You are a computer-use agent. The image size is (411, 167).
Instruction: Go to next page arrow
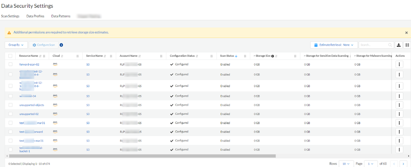click(403, 163)
